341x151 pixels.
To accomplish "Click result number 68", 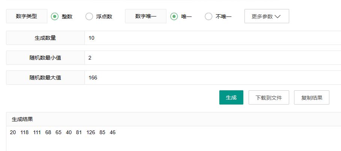I will (48, 132).
